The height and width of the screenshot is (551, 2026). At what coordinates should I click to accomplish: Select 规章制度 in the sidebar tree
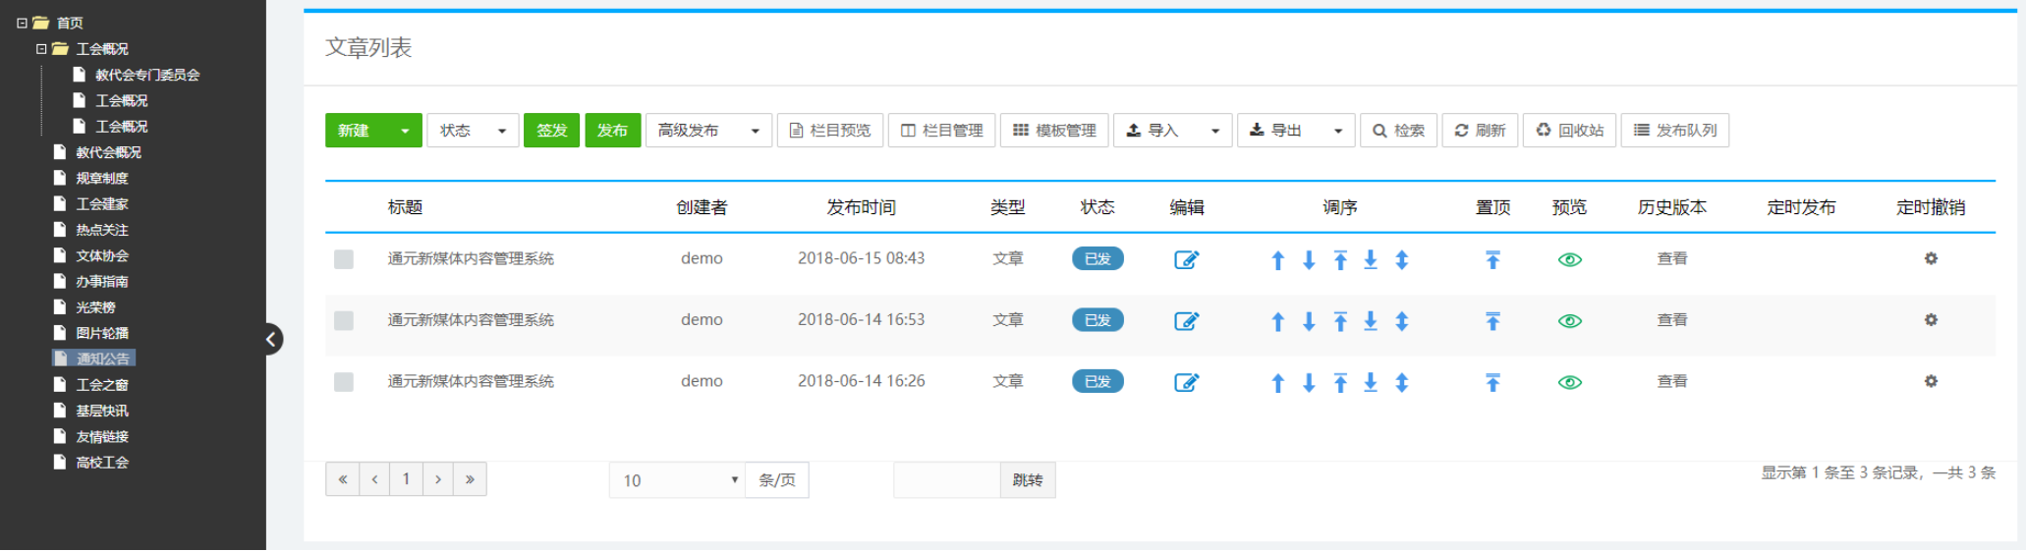102,179
